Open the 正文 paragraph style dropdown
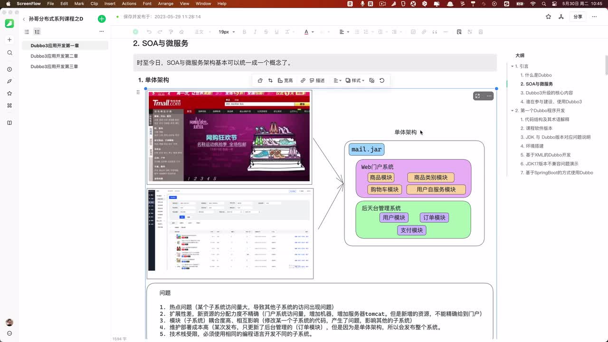This screenshot has height=342, width=608. tap(202, 32)
